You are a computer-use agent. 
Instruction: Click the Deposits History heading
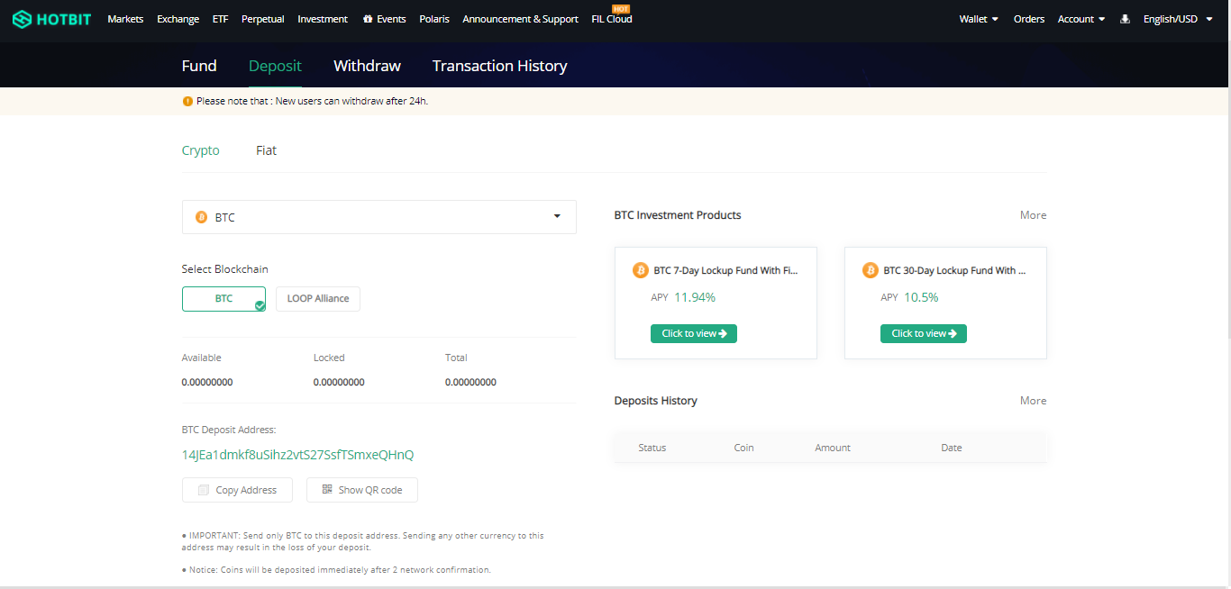(656, 401)
